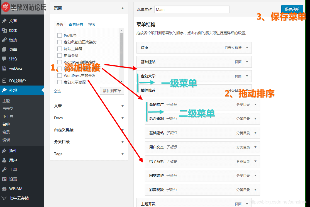Click the chain link icon for 链接
This screenshot has width=310, height=207.
coord(4,40)
